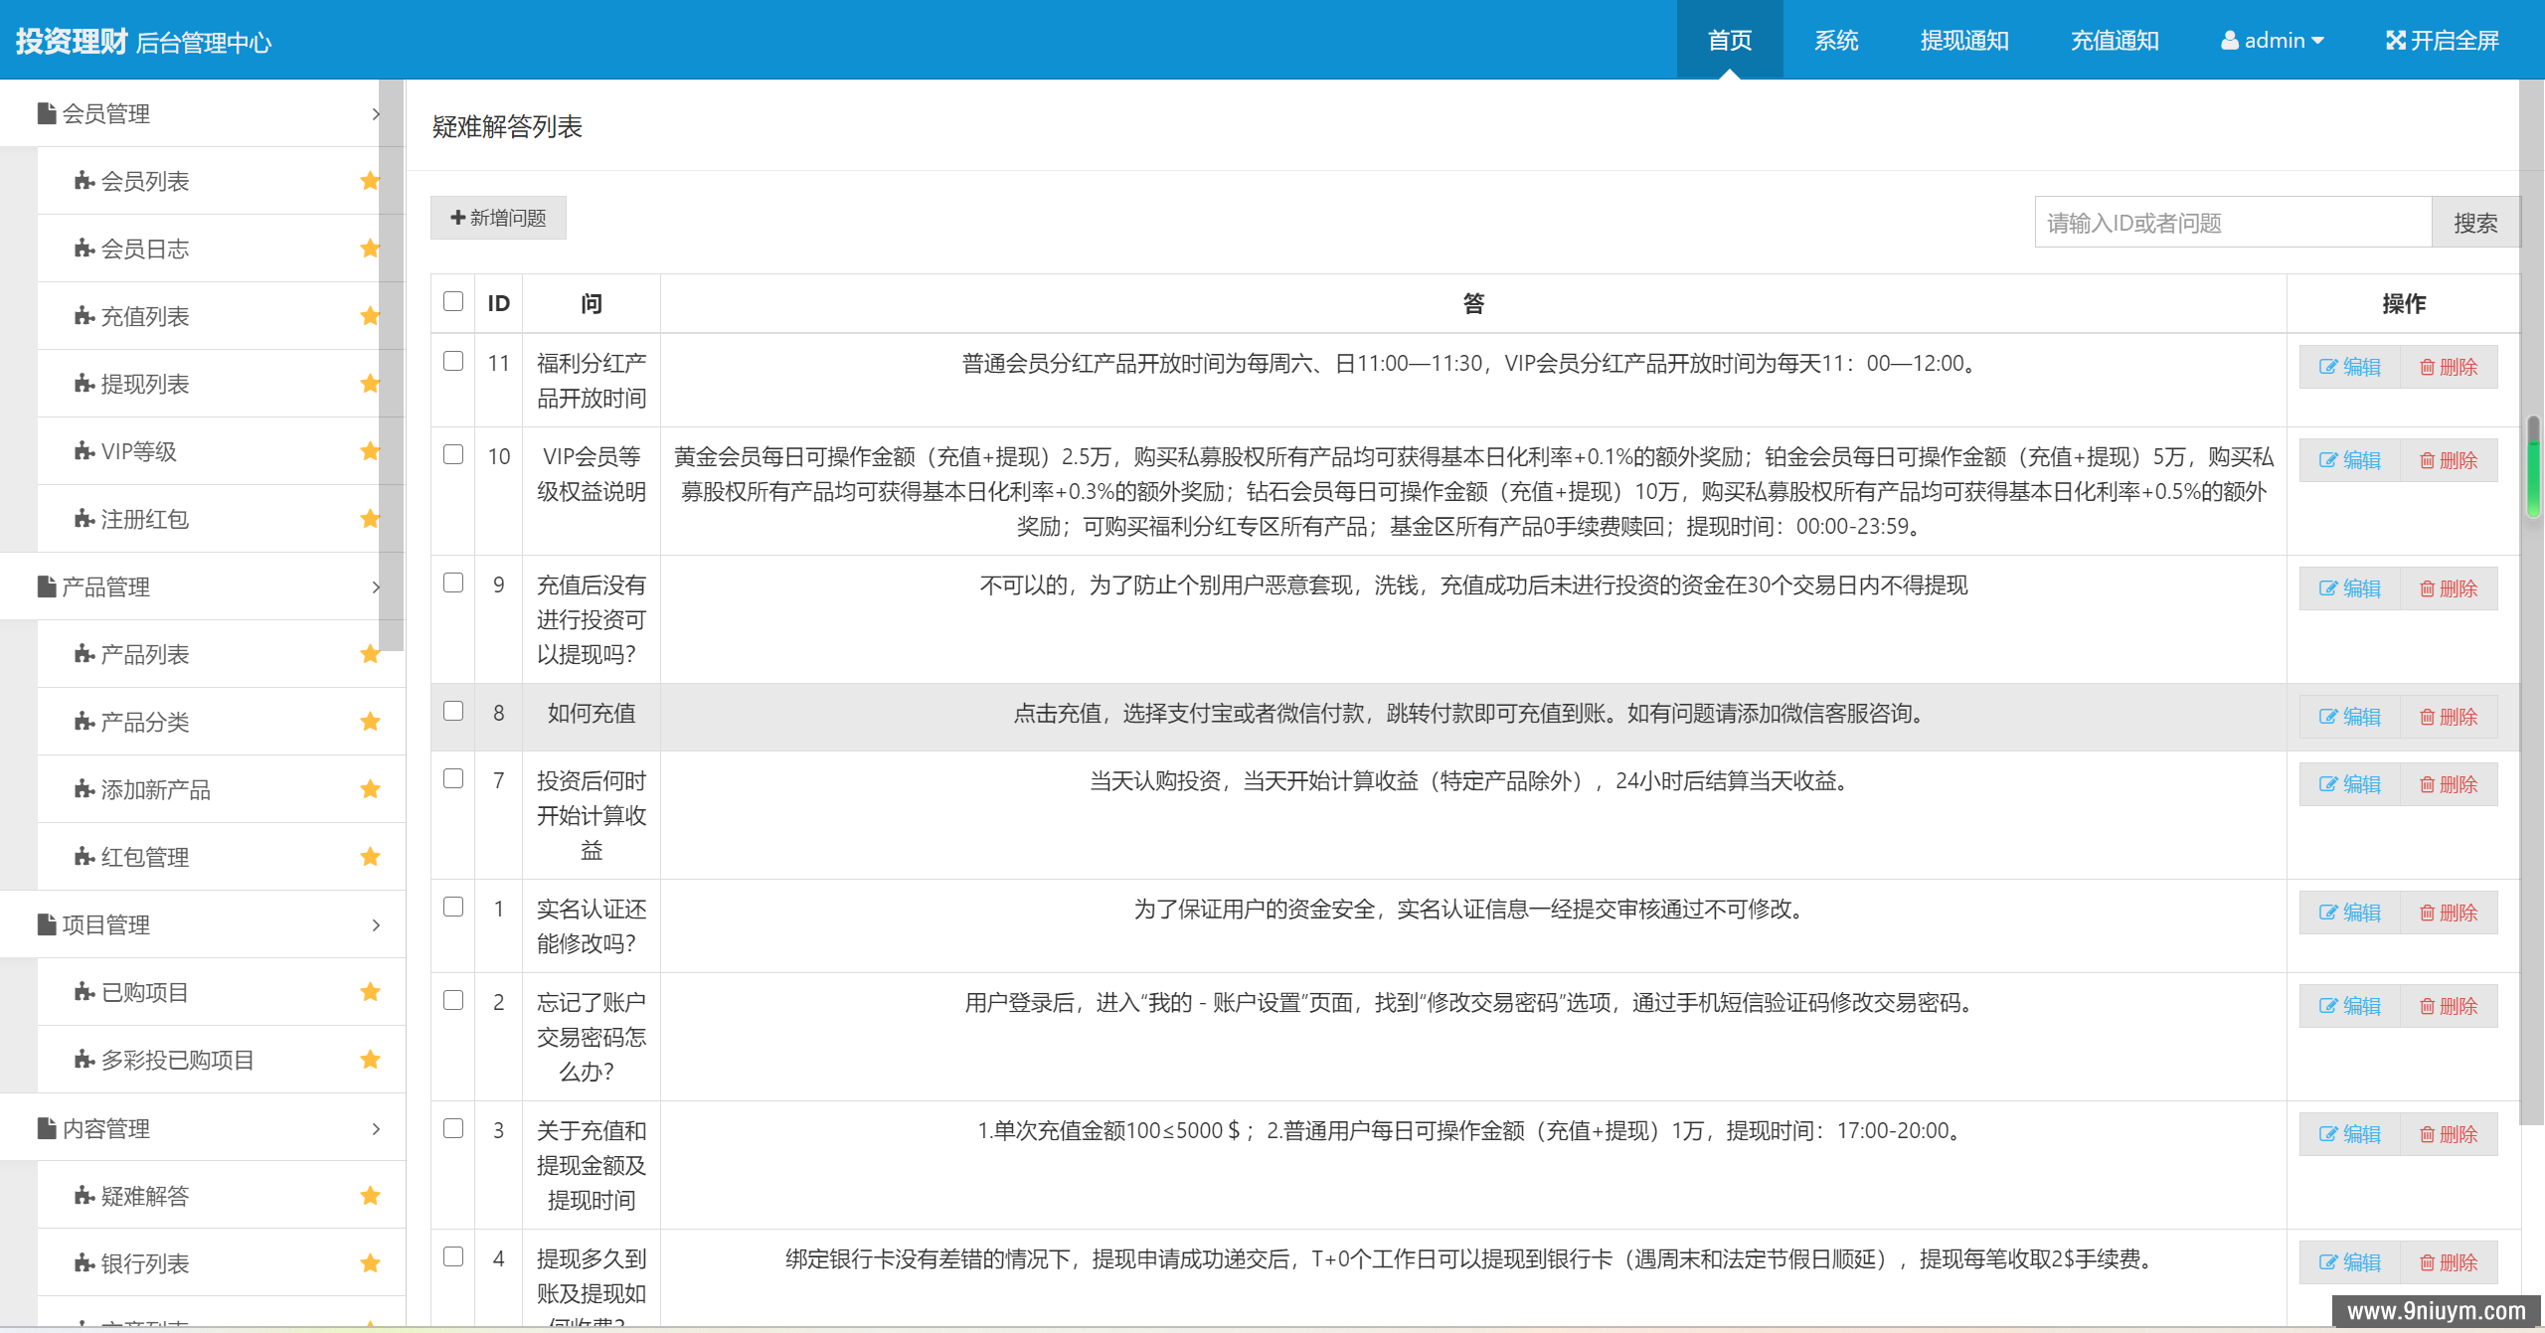Image resolution: width=2545 pixels, height=1333 pixels.
Task: Click the user icon beside admin
Action: (2230, 41)
